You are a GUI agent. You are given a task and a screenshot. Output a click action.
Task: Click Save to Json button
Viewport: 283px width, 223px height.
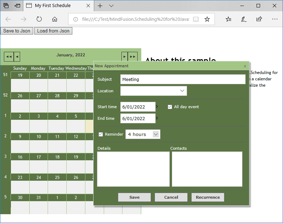point(17,31)
